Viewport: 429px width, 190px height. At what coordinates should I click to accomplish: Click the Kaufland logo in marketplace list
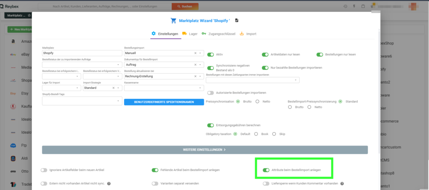[x=13, y=106]
